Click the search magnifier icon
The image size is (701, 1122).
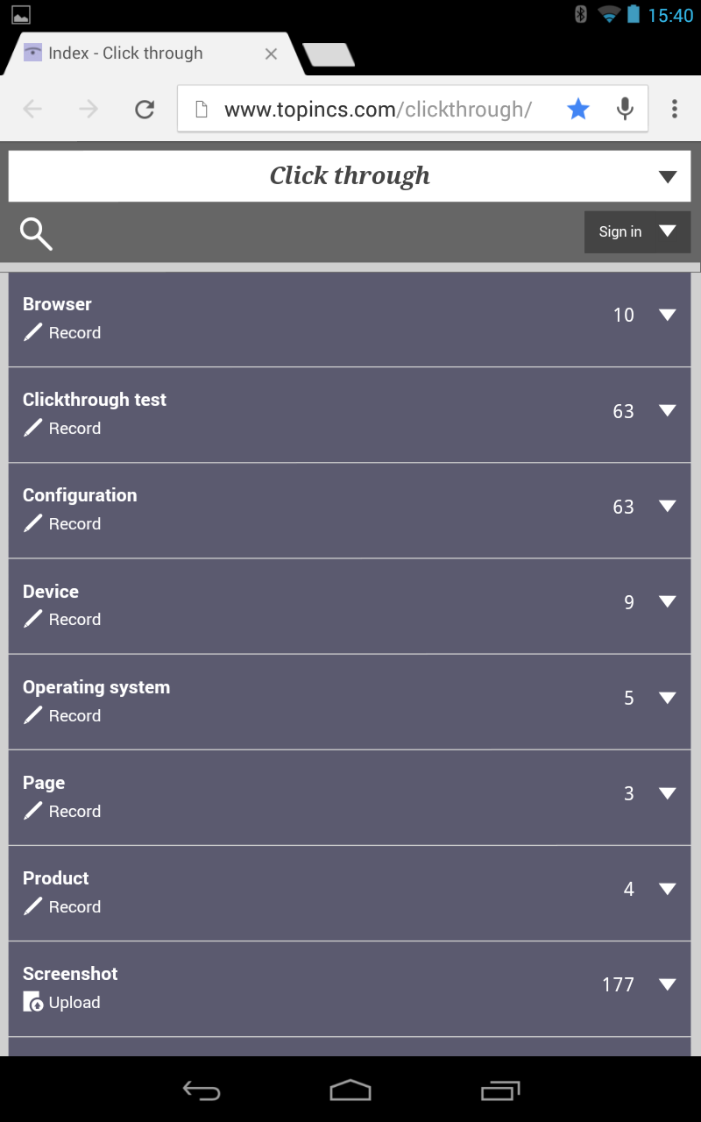[36, 234]
